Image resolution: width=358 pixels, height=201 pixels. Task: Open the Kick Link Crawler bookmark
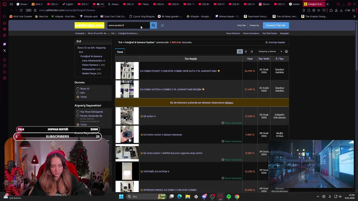coord(21,16)
